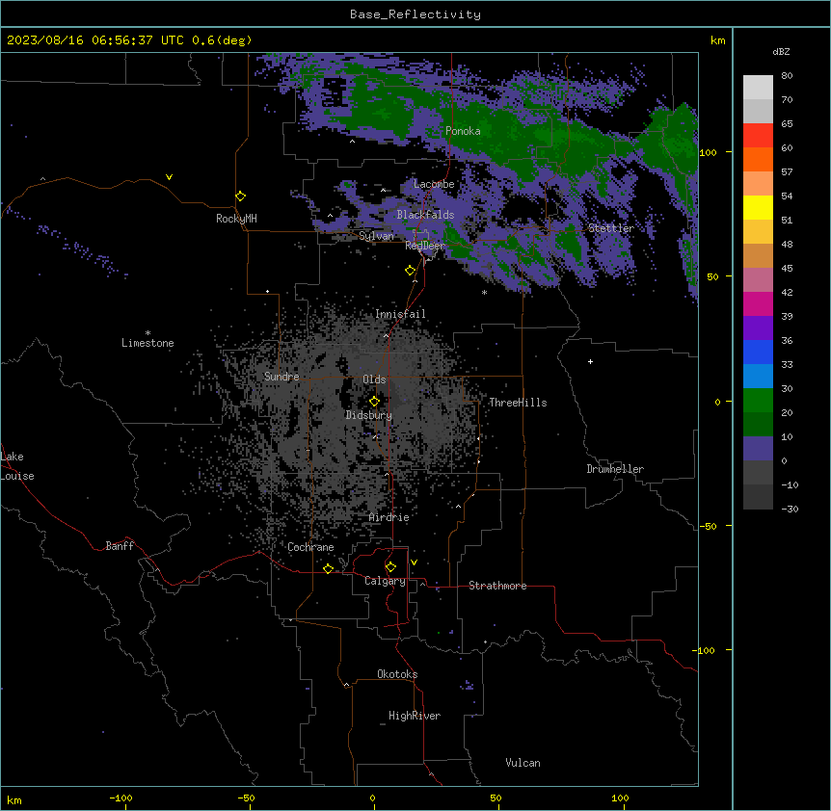Click the violet 36-39 dBZ legend swatch

click(758, 328)
